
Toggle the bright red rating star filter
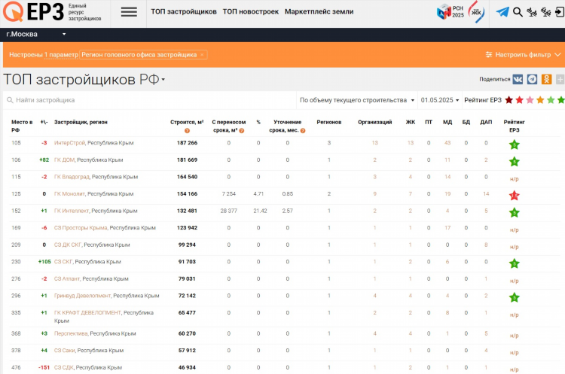[519, 100]
